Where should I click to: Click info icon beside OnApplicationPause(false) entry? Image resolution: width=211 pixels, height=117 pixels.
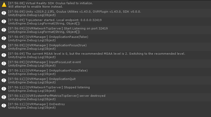(x=4, y=38)
